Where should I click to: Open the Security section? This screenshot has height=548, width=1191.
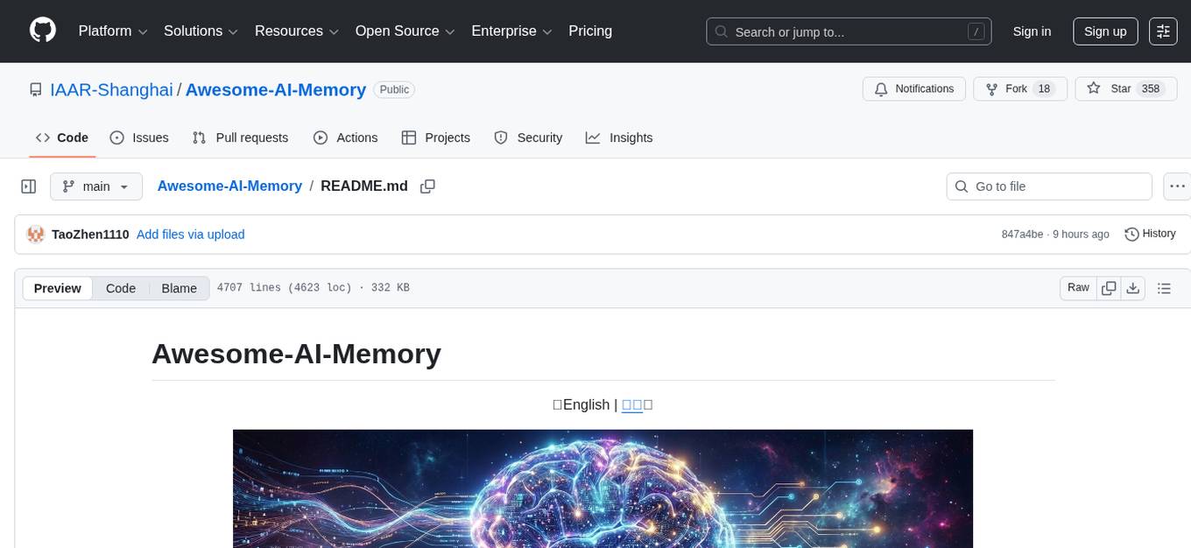(529, 137)
